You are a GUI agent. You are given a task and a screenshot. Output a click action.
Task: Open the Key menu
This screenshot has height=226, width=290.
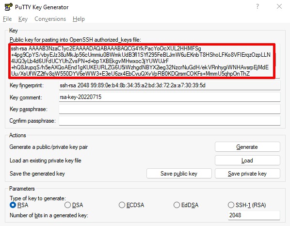click(x=23, y=19)
